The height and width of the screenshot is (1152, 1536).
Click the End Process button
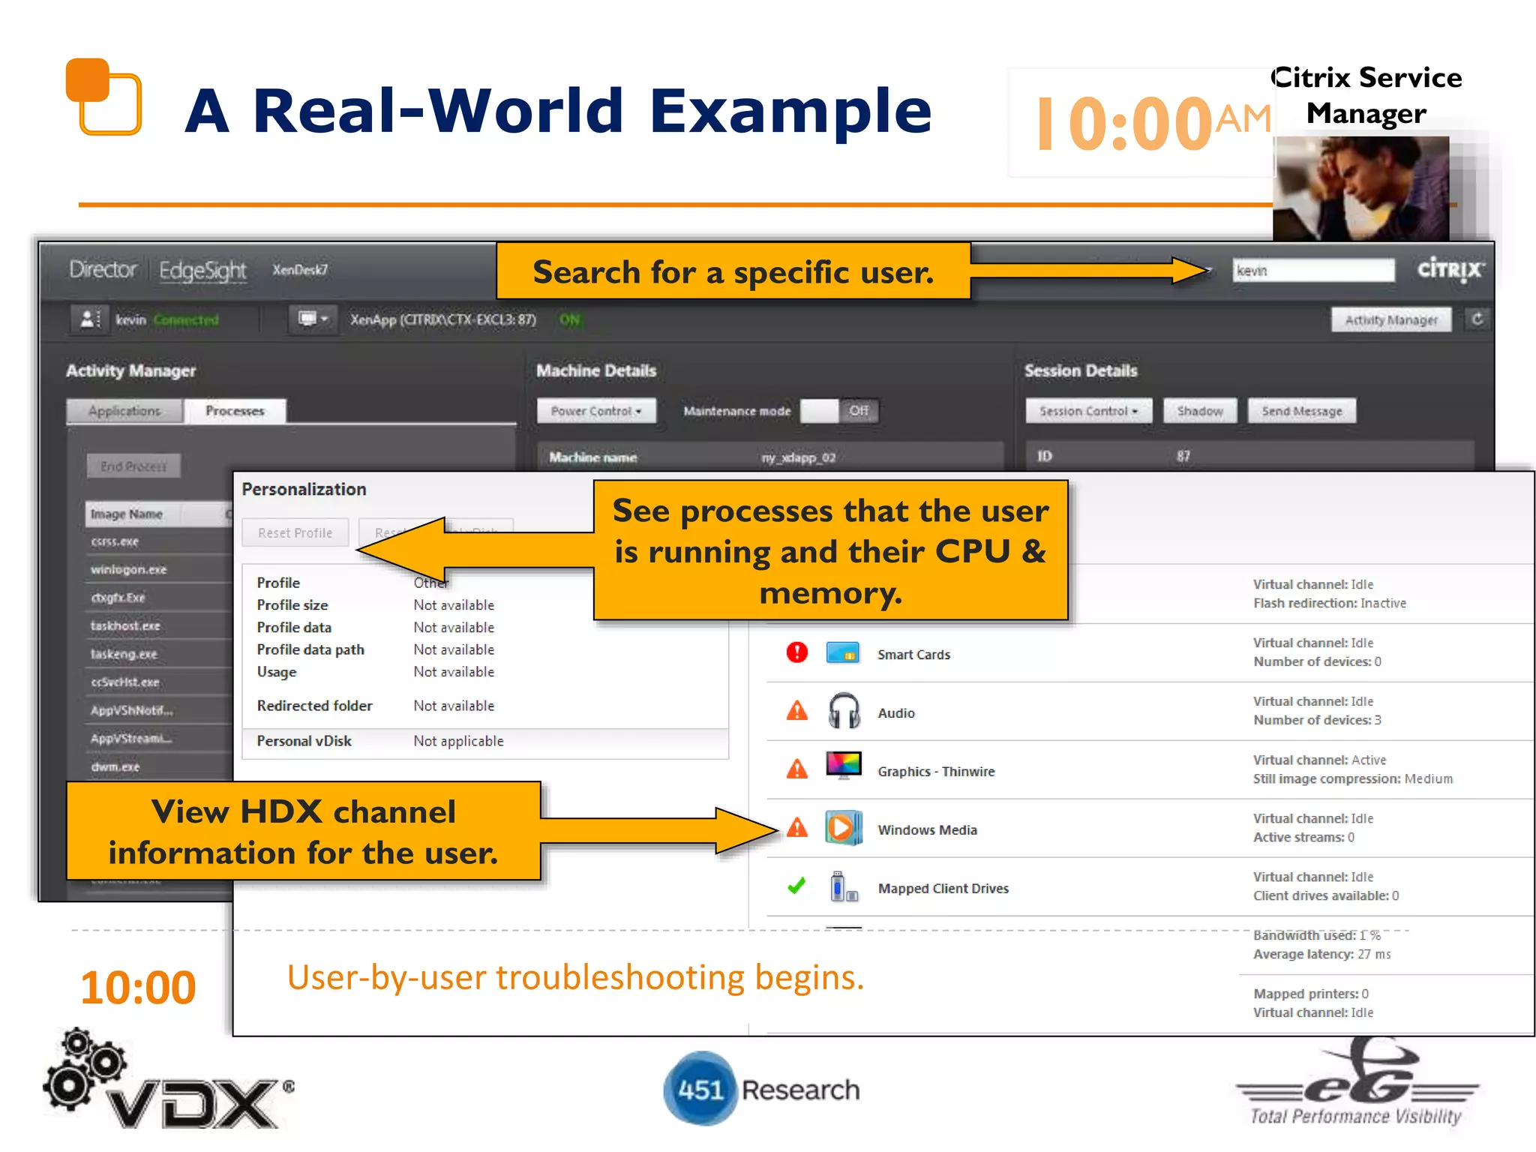click(133, 466)
